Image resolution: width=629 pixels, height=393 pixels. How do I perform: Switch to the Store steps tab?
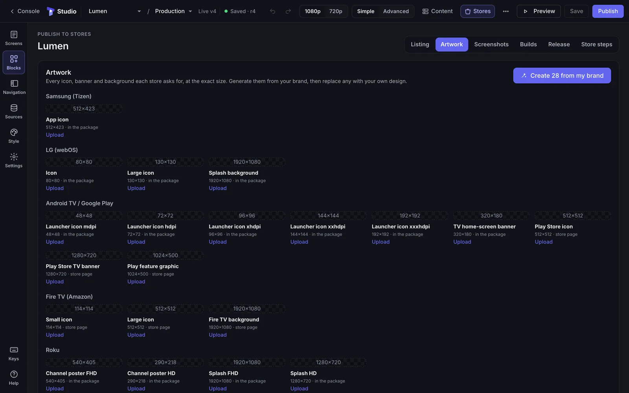tap(596, 44)
